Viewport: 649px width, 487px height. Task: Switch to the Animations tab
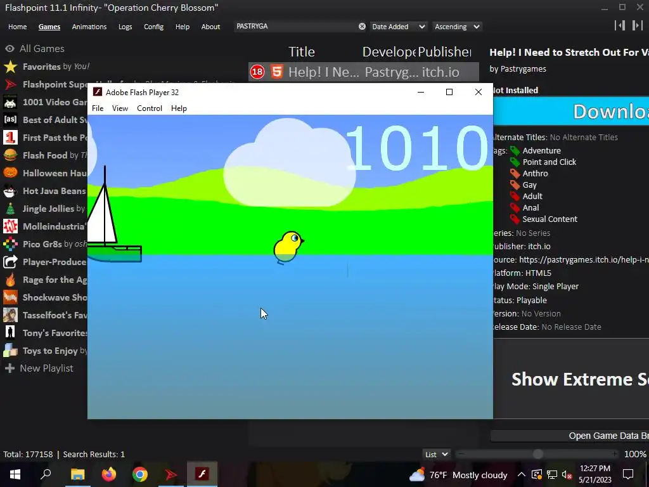pos(89,27)
